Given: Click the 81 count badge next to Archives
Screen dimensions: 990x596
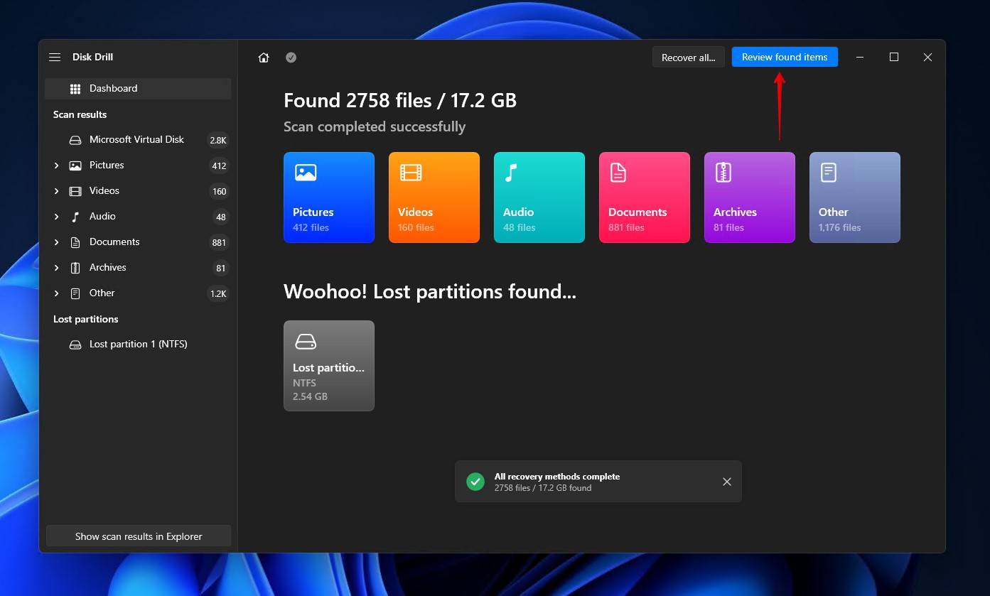Looking at the screenshot, I should click(x=221, y=269).
